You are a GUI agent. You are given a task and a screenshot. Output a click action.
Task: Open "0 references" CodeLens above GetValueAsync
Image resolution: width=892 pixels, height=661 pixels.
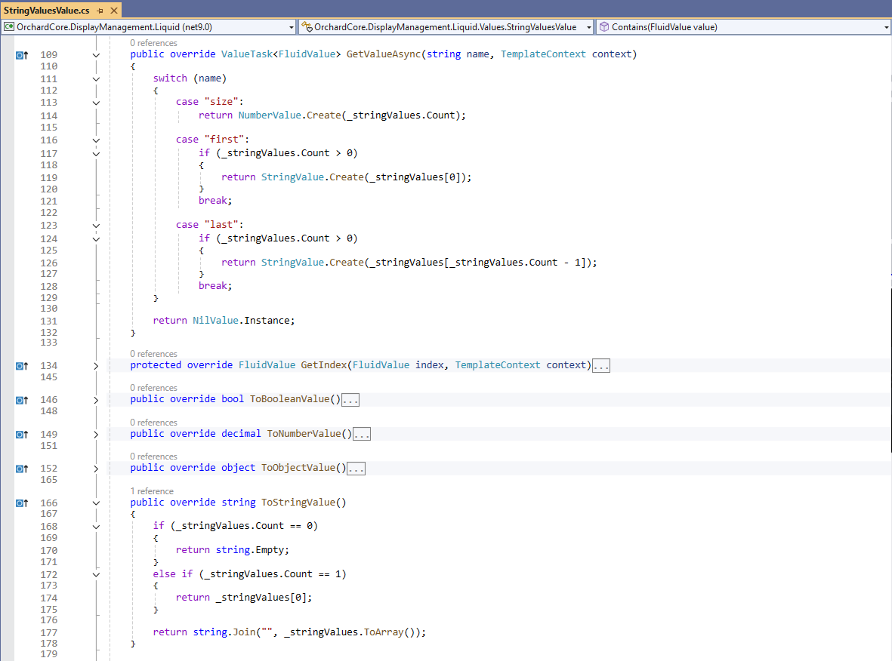(x=153, y=43)
